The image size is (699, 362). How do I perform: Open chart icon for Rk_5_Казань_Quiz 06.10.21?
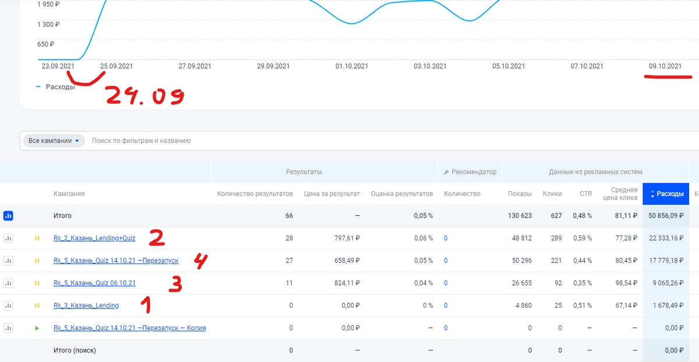click(x=9, y=283)
